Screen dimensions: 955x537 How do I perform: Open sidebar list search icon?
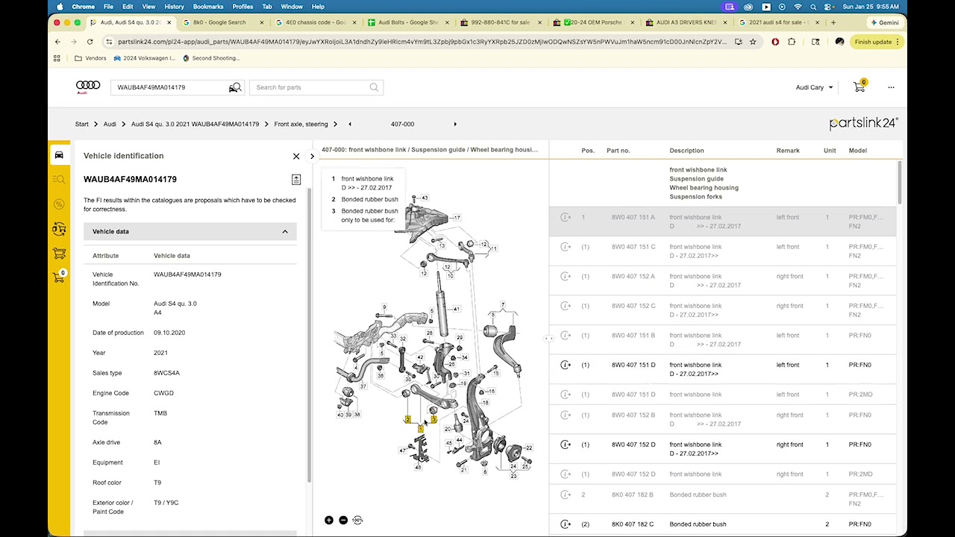59,179
